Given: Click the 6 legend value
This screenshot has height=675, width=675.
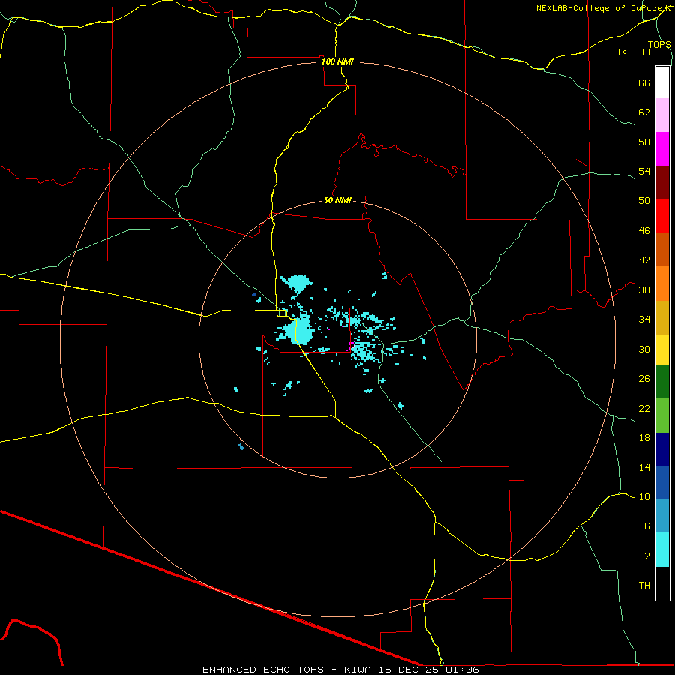Looking at the screenshot, I should [x=647, y=526].
